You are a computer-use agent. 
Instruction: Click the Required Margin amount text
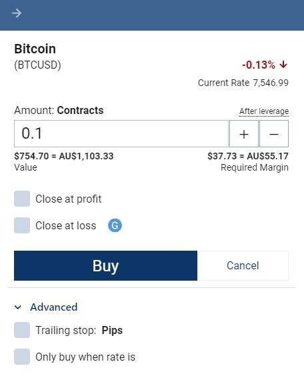coord(248,156)
